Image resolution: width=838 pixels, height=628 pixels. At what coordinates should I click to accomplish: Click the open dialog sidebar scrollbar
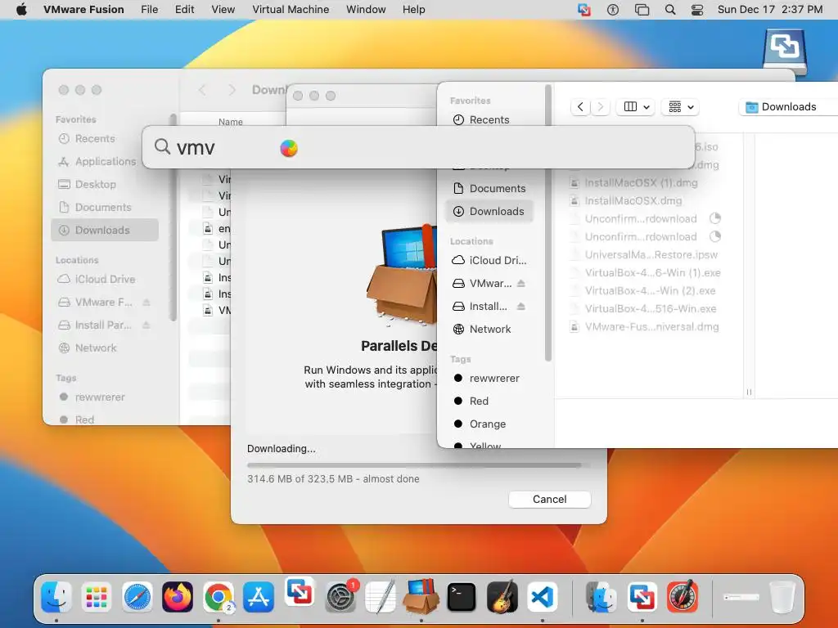click(x=547, y=224)
